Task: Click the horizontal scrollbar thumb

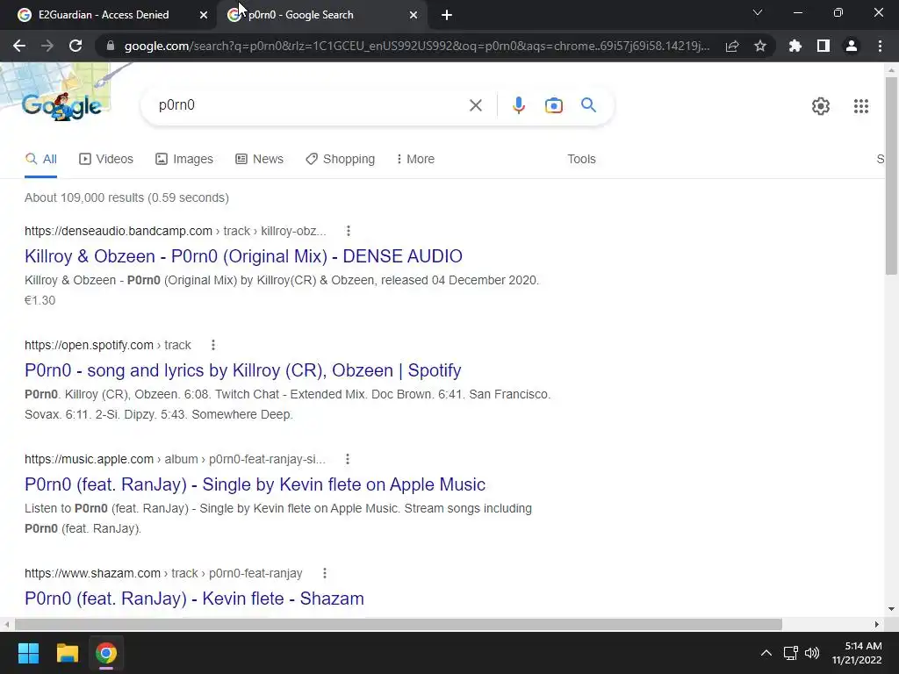Action: point(399,624)
